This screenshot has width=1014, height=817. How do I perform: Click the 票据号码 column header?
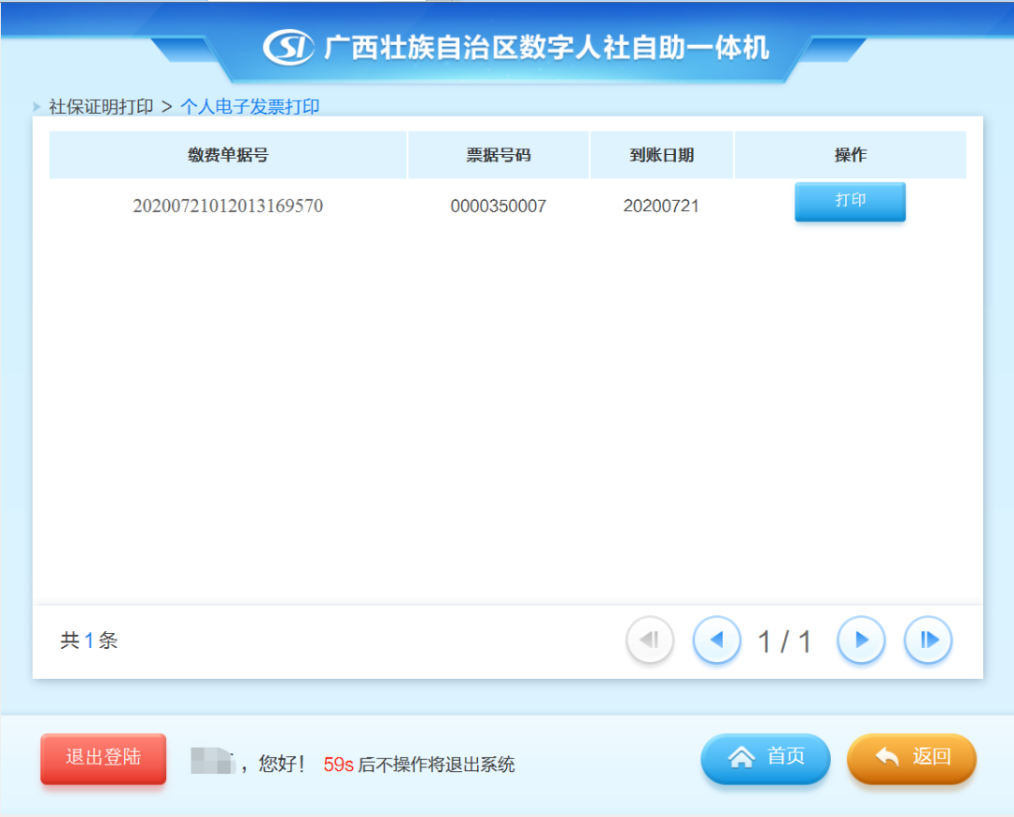pyautogui.click(x=499, y=155)
